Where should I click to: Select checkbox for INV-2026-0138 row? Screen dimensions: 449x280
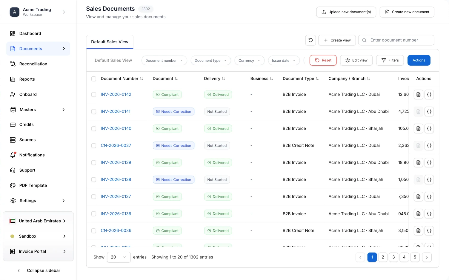coord(94,180)
